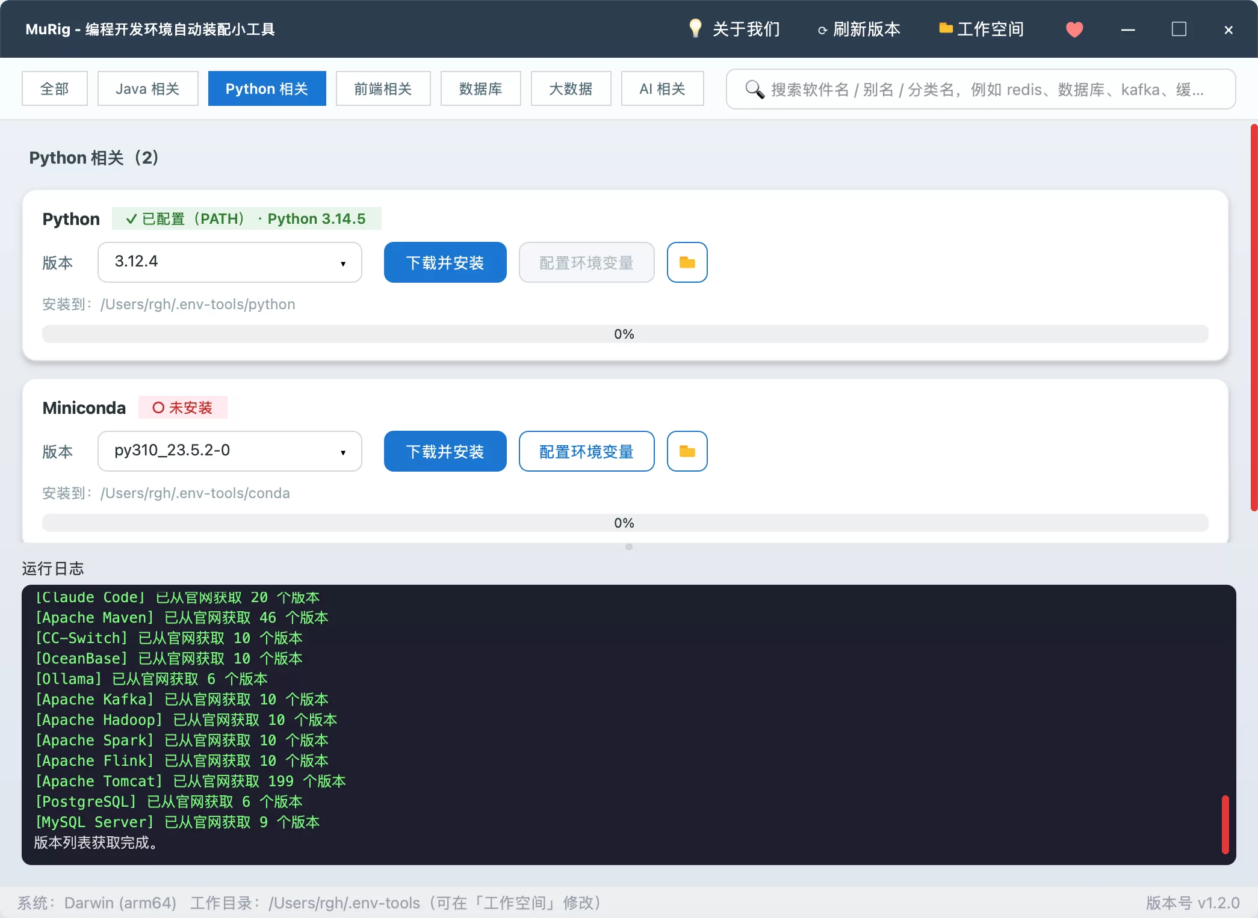Image resolution: width=1258 pixels, height=918 pixels.
Task: Open folder for Miniconda install directory
Action: pos(687,451)
